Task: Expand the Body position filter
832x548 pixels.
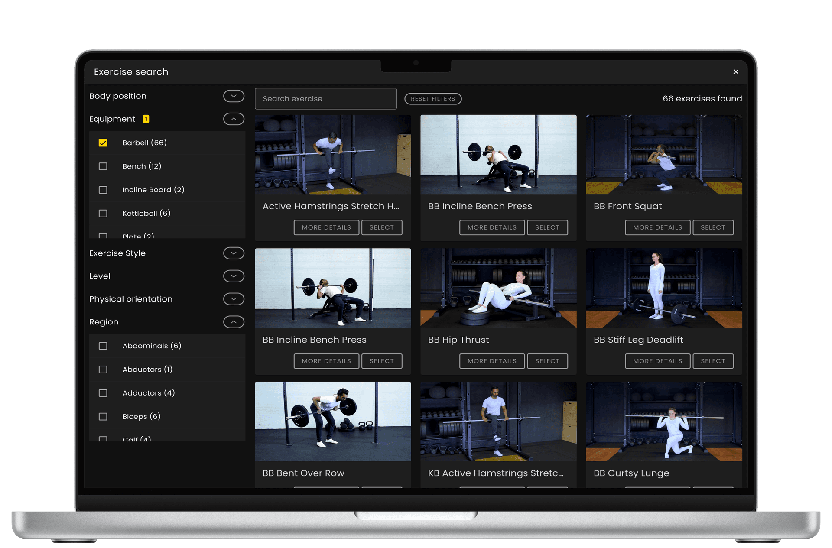Action: point(234,96)
